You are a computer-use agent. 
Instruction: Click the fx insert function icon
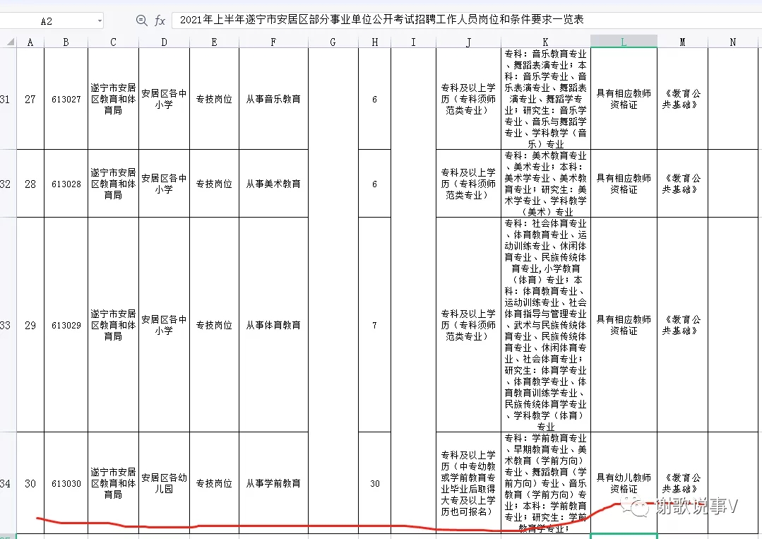click(160, 20)
